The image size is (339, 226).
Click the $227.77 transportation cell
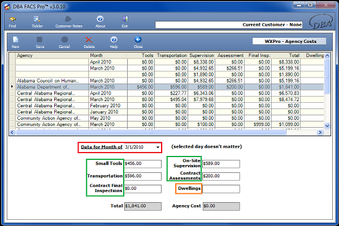[x=171, y=93]
